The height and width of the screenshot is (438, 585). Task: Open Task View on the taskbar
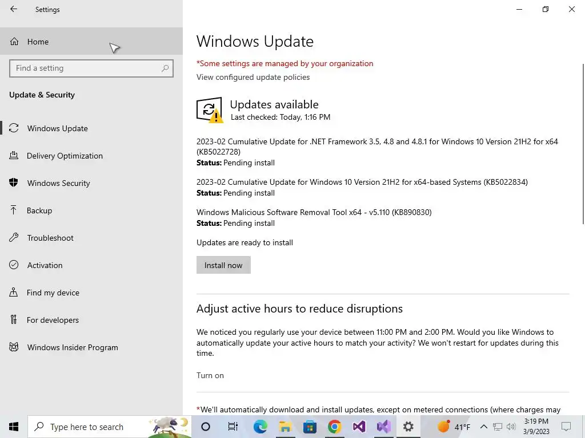(233, 427)
